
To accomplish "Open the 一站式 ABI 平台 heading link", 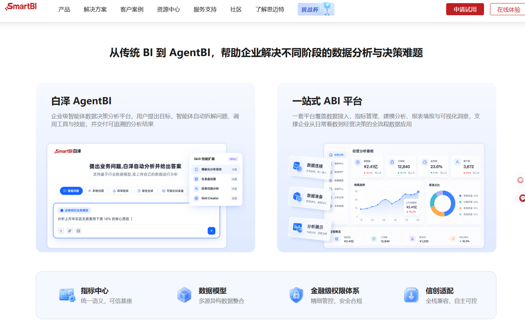I will click(327, 101).
